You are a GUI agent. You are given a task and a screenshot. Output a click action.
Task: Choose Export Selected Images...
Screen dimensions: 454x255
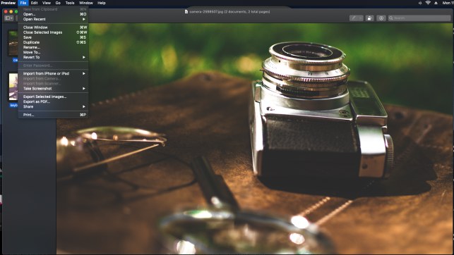53,97
